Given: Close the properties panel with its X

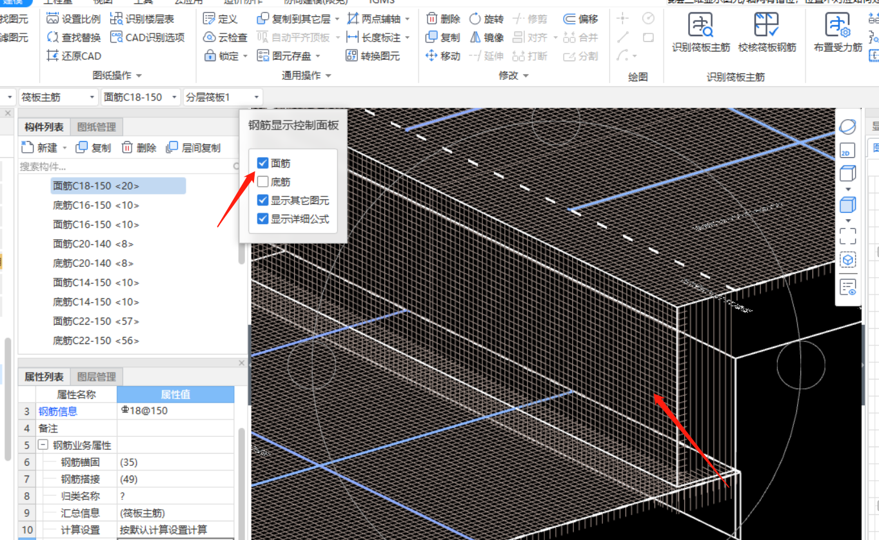Looking at the screenshot, I should [242, 363].
